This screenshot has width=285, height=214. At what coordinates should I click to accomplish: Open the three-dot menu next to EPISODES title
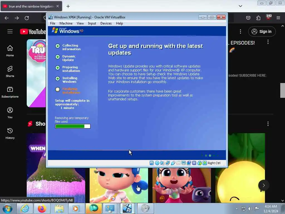[268, 42]
